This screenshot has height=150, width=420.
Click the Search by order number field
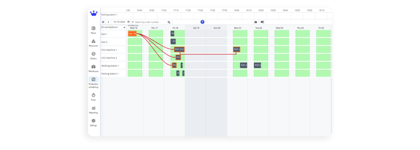click(151, 22)
